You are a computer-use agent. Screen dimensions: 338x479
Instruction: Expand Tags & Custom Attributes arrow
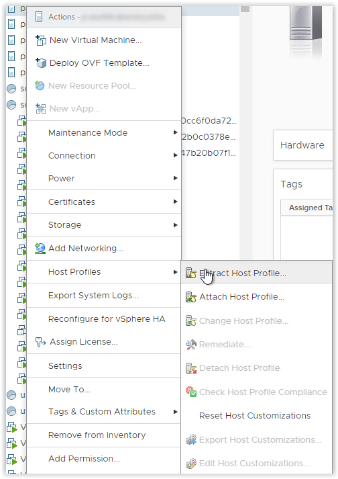click(175, 412)
